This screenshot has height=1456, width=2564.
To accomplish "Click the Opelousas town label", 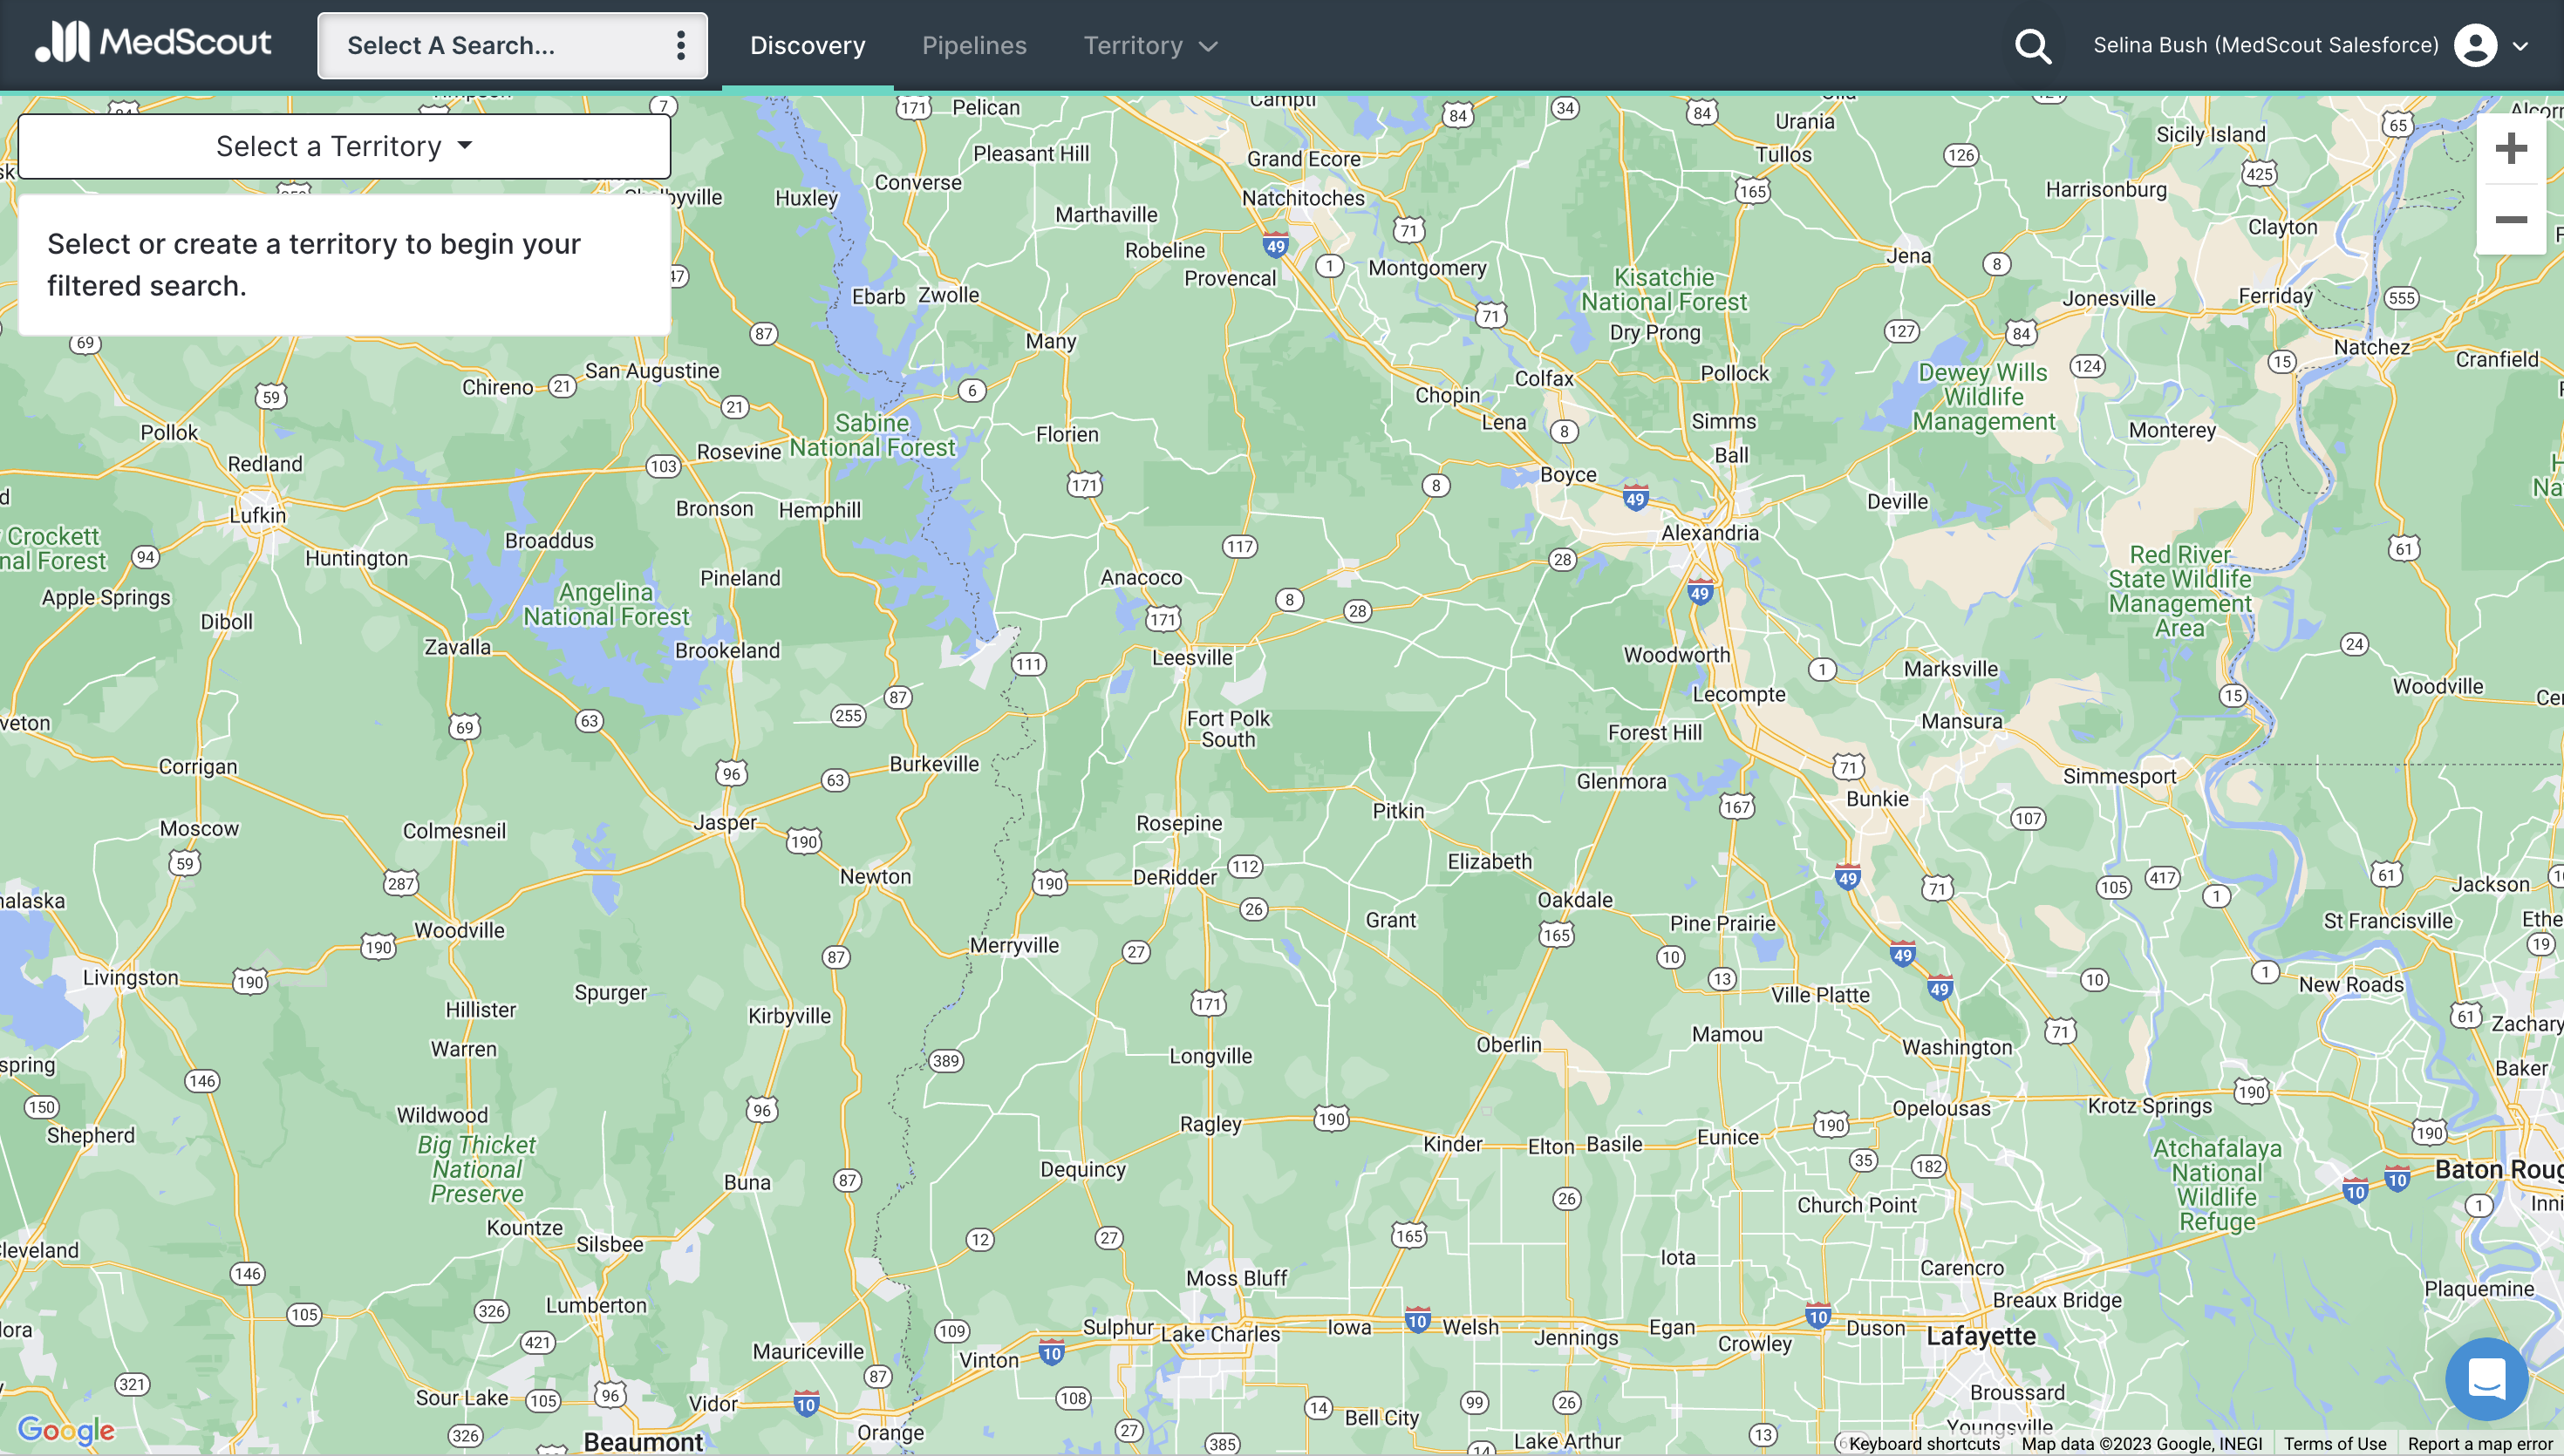I will [x=1941, y=1108].
